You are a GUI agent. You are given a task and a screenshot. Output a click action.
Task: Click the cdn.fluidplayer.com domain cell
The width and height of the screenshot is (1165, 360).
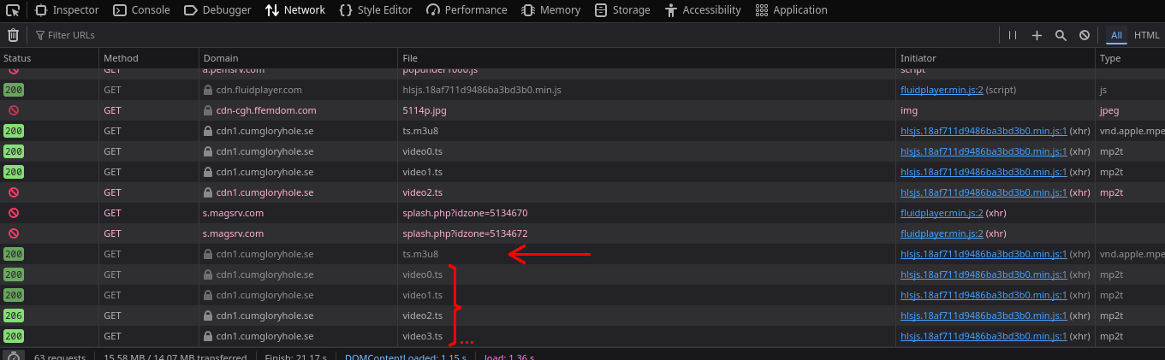pyautogui.click(x=299, y=90)
